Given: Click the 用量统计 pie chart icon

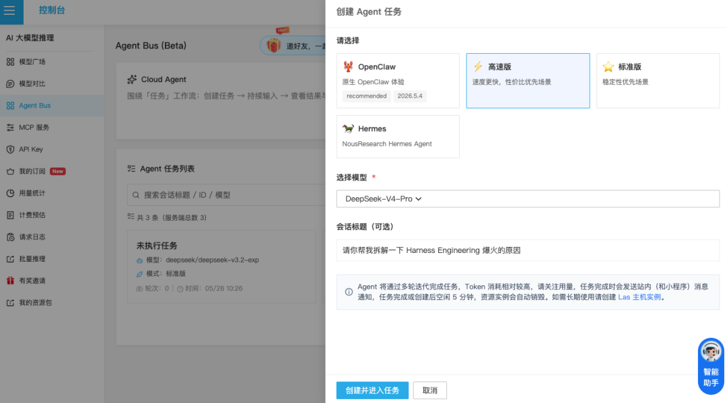Looking at the screenshot, I should 10,193.
